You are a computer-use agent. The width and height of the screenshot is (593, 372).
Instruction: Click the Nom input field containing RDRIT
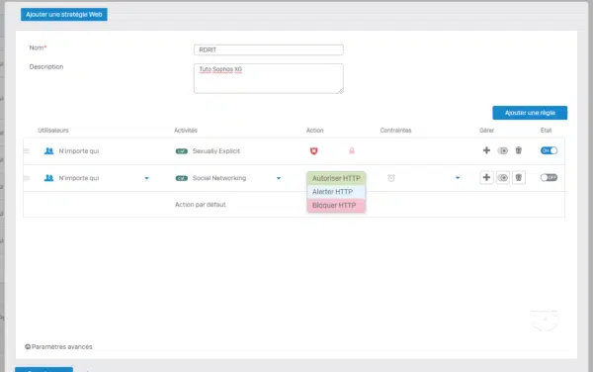pyautogui.click(x=269, y=49)
